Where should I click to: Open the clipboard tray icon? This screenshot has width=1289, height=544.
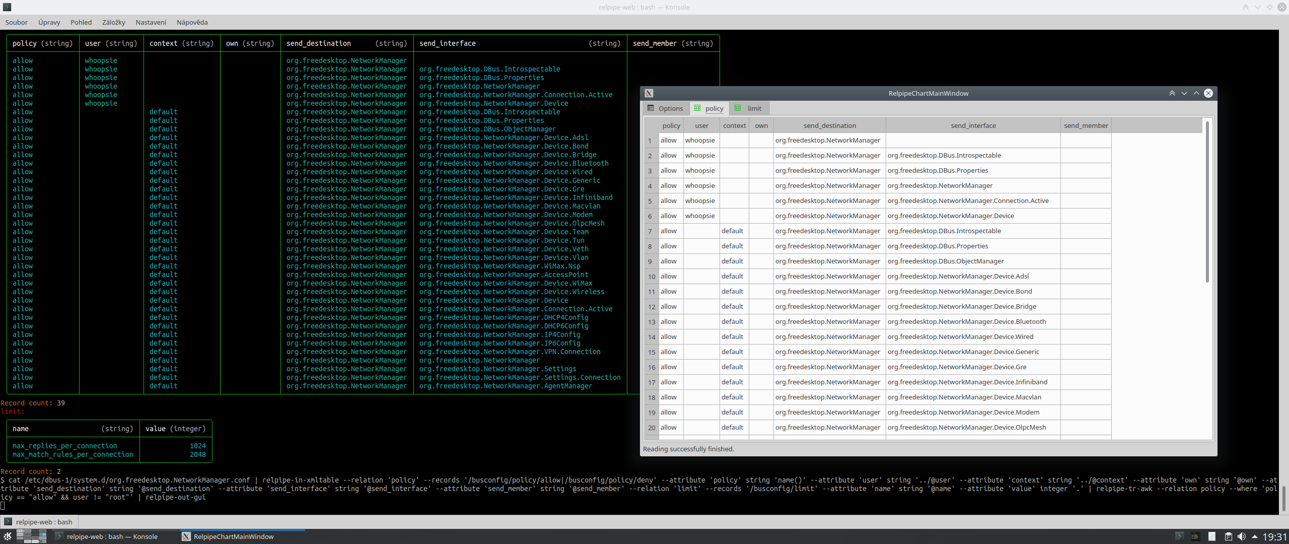point(1229,536)
